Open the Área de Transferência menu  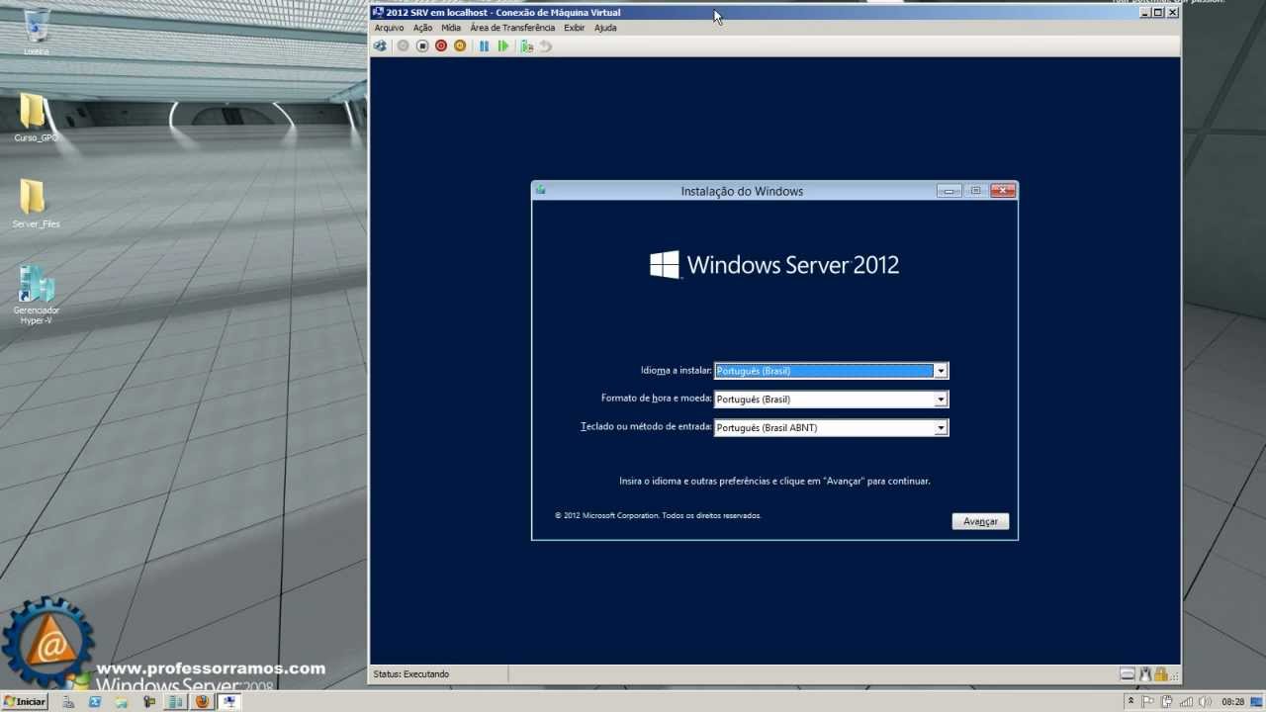pyautogui.click(x=512, y=28)
